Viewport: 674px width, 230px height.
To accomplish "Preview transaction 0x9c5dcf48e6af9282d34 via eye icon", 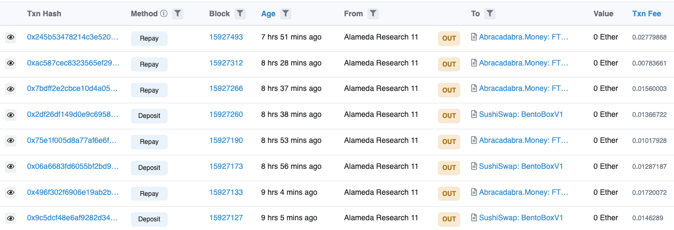I will pos(10,219).
